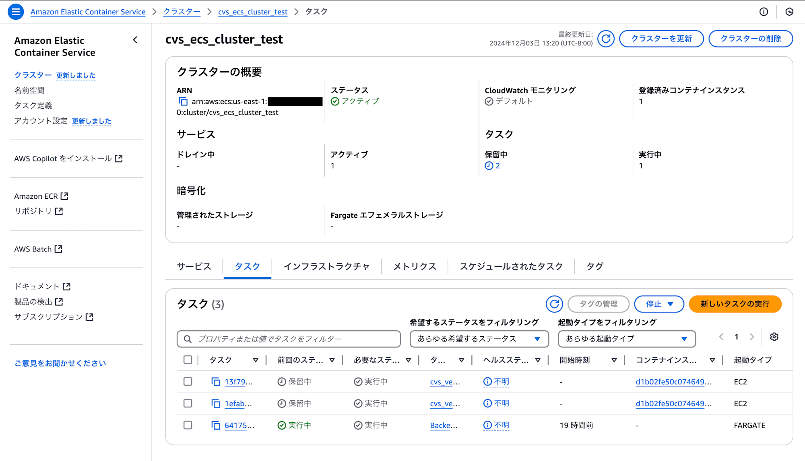Open the launch type filter dropdown

point(627,339)
